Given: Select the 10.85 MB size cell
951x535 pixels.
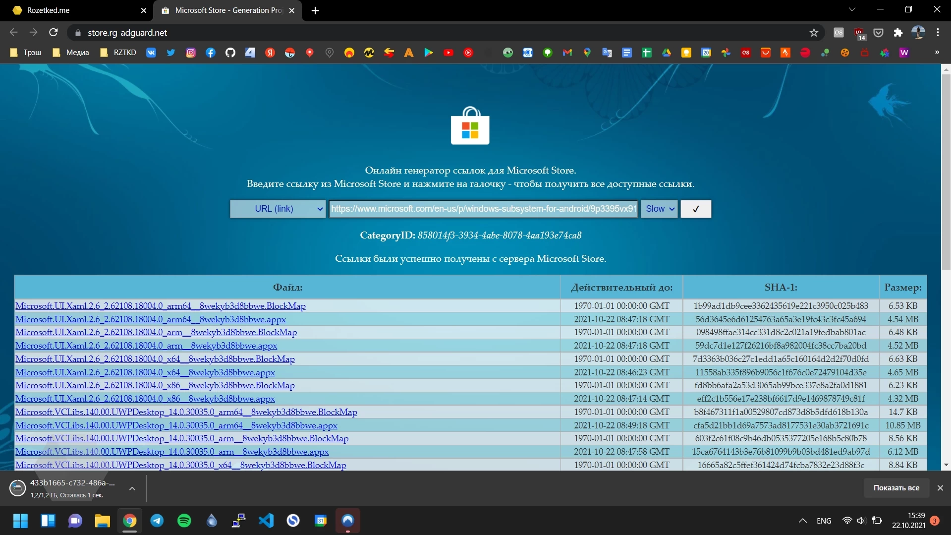Looking at the screenshot, I should (x=903, y=425).
